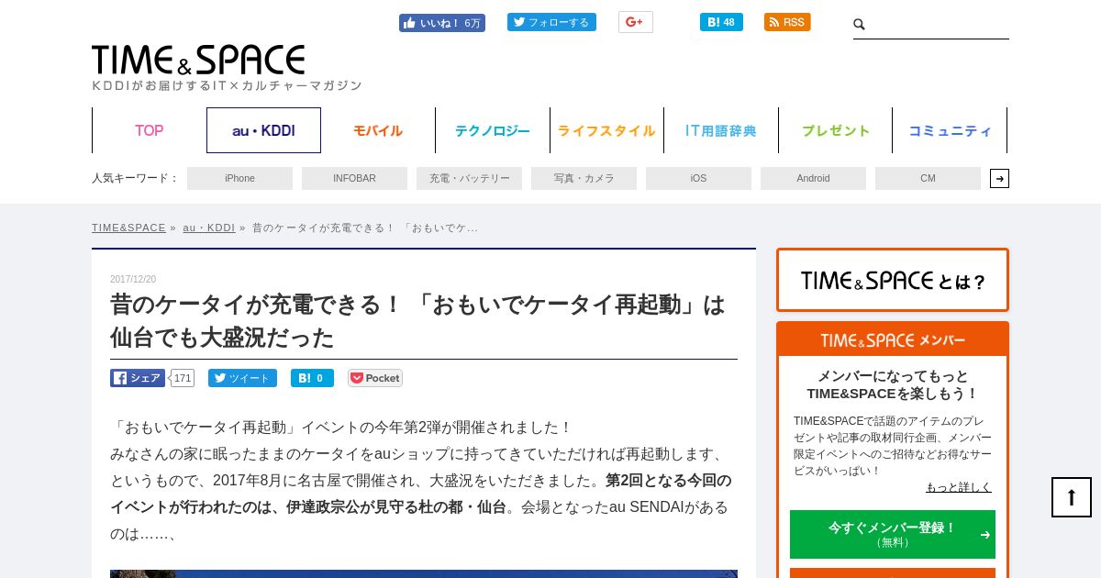Click the Facebook share count 171
The width and height of the screenshot is (1101, 578).
click(183, 378)
